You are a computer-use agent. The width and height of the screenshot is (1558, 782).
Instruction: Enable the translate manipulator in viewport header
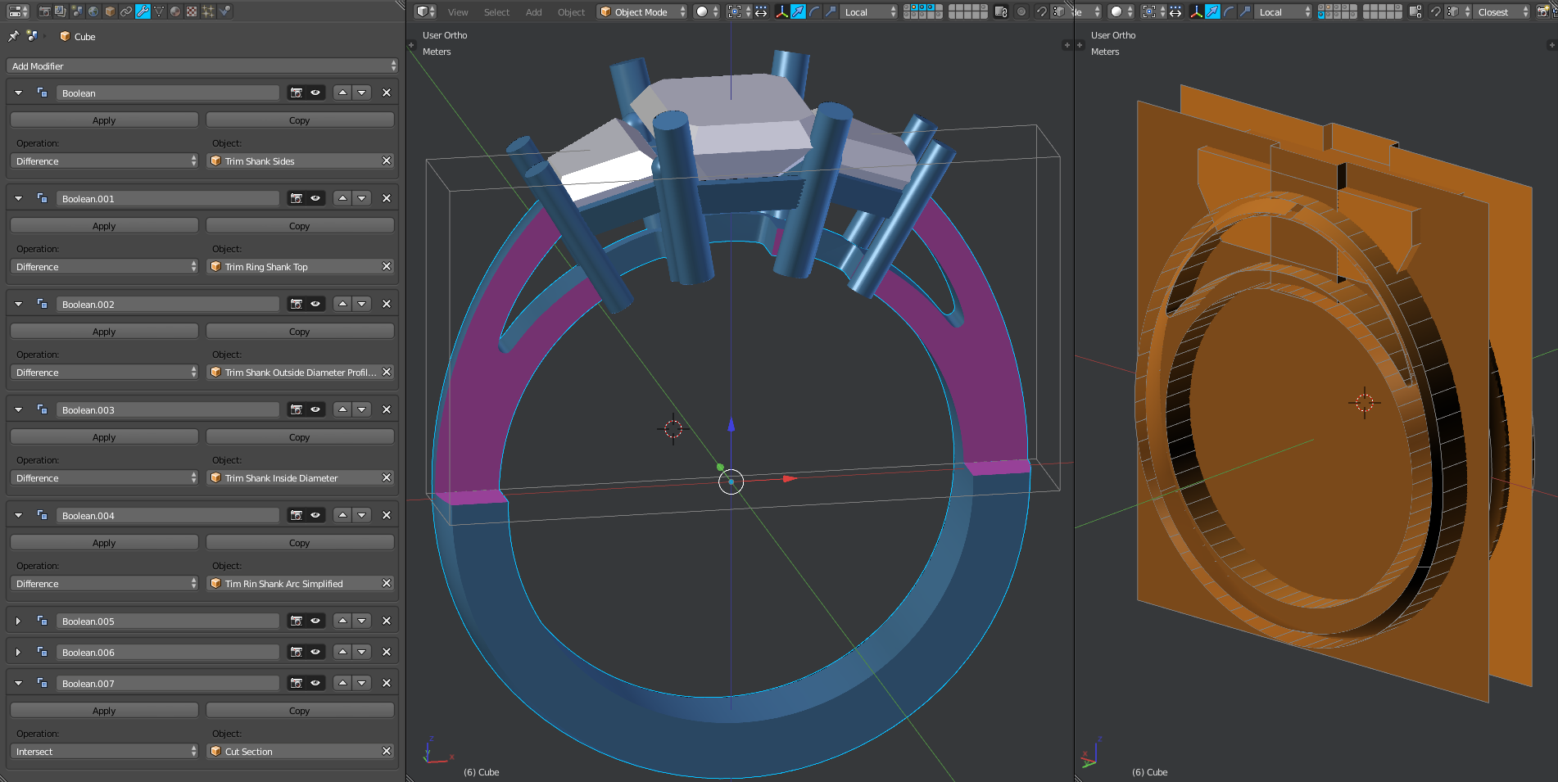(x=798, y=11)
